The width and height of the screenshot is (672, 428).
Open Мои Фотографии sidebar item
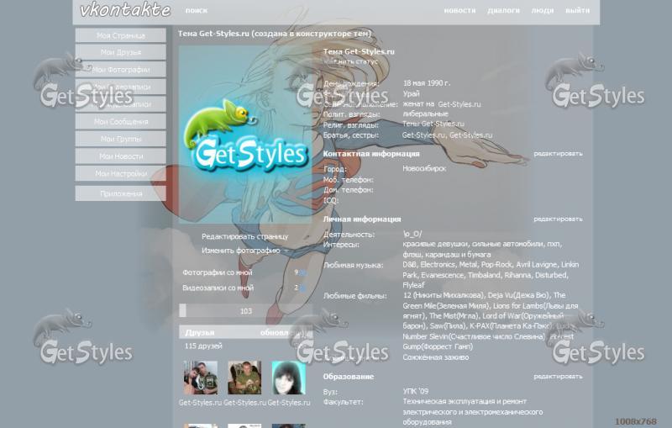click(x=120, y=70)
